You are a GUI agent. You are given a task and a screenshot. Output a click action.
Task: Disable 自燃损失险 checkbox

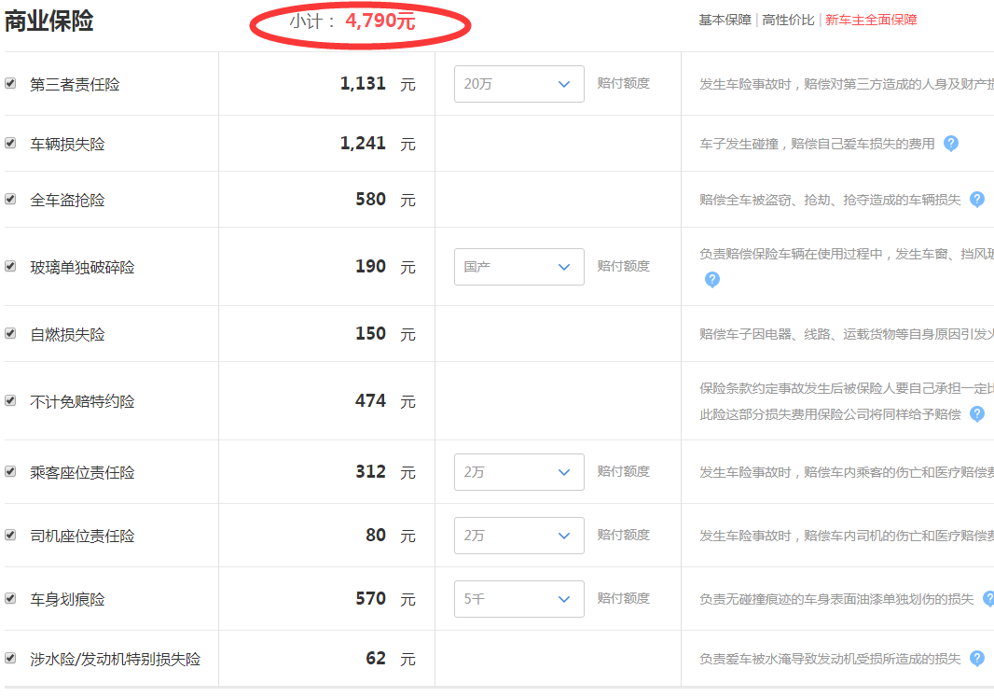coord(10,333)
